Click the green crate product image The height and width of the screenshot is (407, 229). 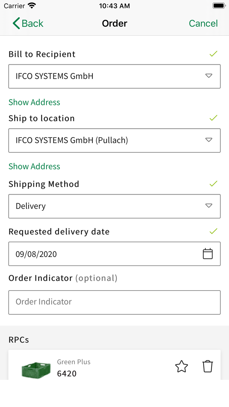[x=36, y=370]
